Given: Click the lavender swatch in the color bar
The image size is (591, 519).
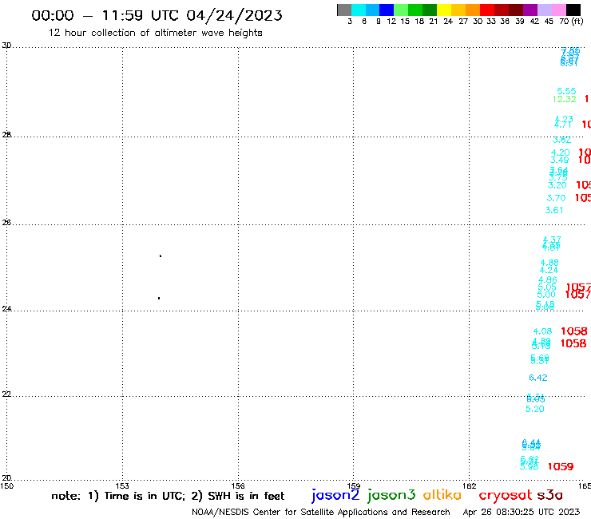Looking at the screenshot, I should click(x=544, y=10).
